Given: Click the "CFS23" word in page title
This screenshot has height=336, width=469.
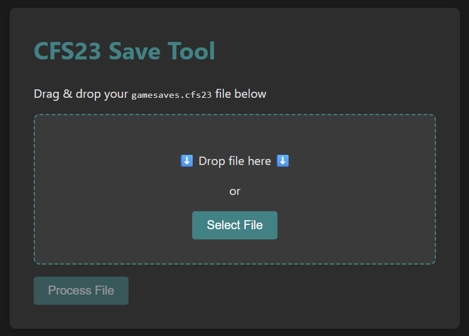Looking at the screenshot, I should tap(67, 51).
